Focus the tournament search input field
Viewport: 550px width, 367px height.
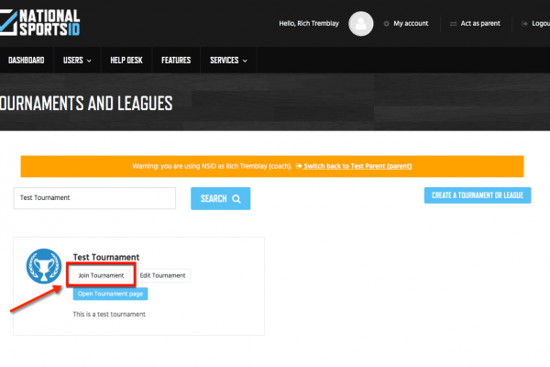tap(94, 198)
